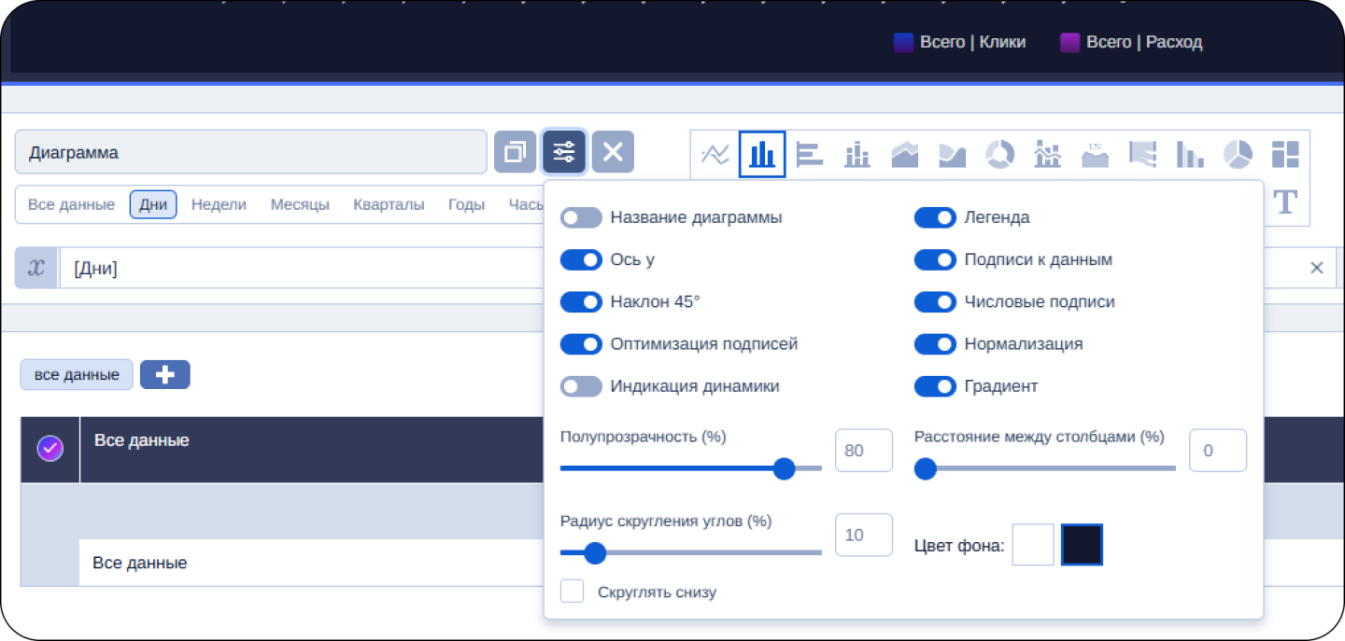Screen dimensions: 1345x641
Task: Enable the Индикация динамики toggle
Action: [x=581, y=386]
